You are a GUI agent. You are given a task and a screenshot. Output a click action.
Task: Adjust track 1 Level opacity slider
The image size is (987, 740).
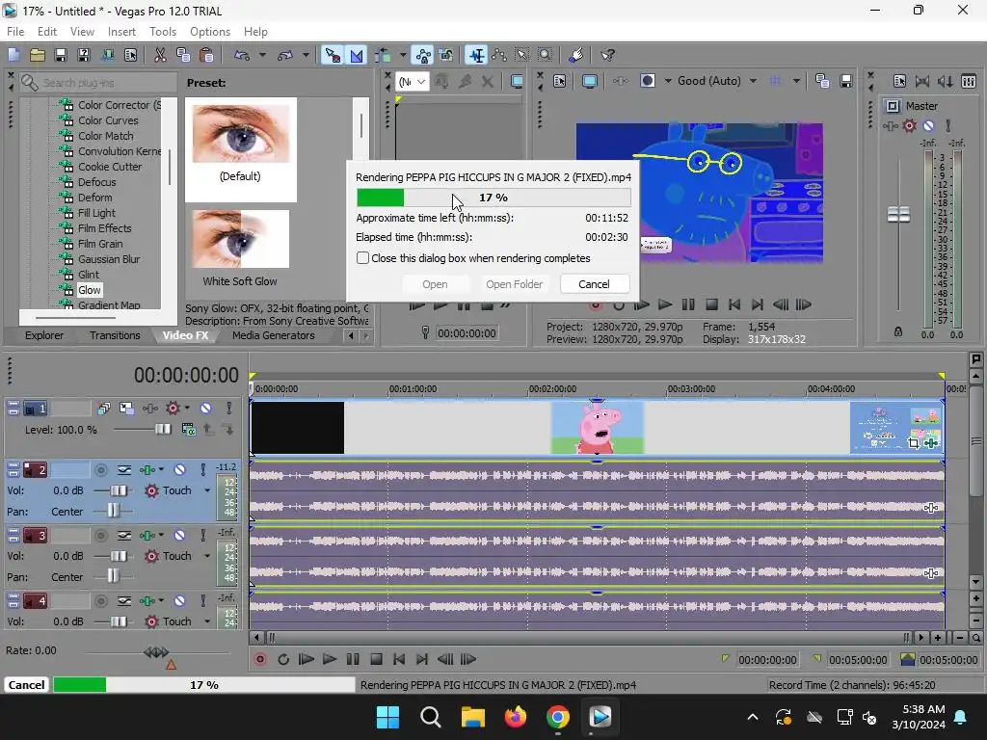(163, 429)
